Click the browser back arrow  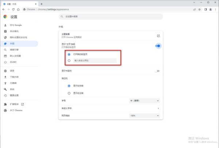pos(4,10)
